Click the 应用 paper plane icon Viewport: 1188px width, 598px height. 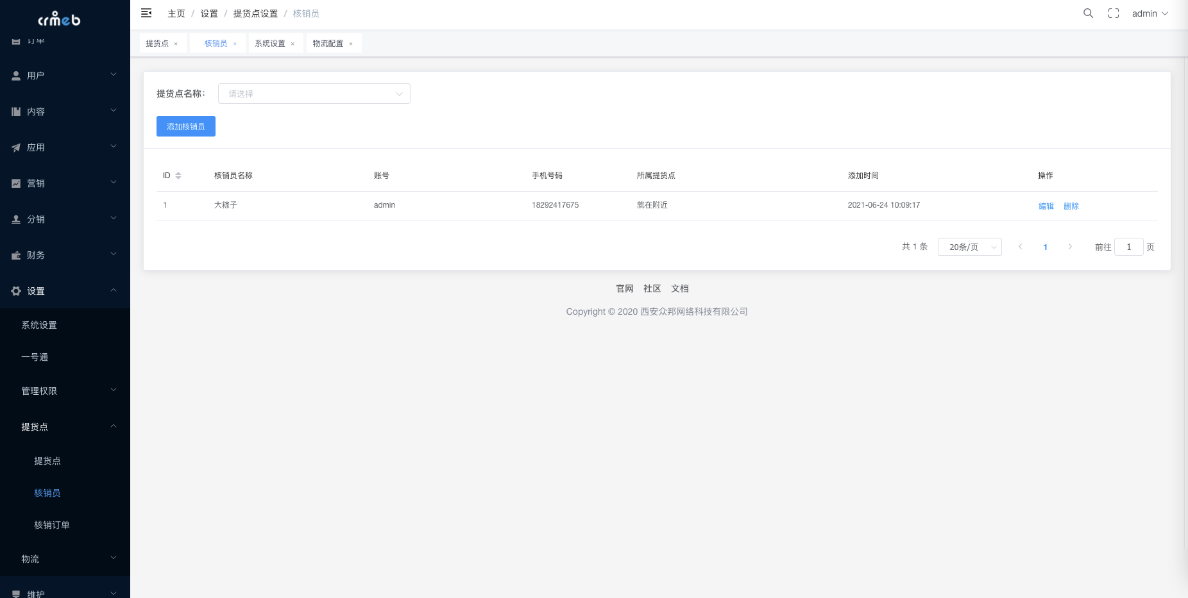pyautogui.click(x=16, y=147)
